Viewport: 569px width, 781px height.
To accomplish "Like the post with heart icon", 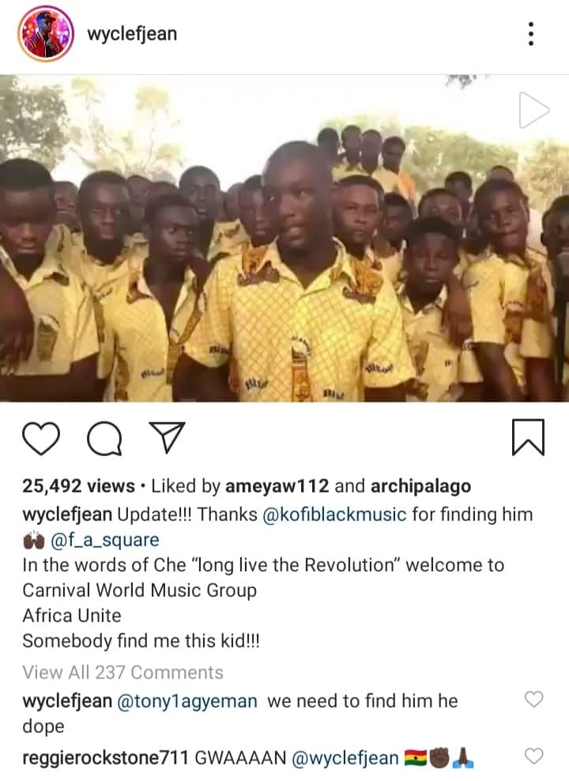I will 41,438.
